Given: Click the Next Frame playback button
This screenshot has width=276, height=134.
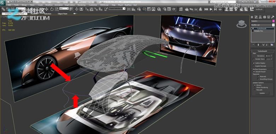Looking at the screenshot, I should [x=215, y=9].
